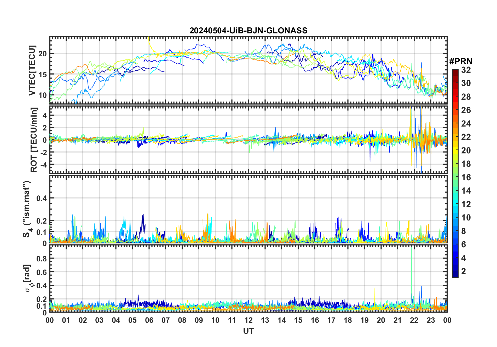Click the 12 hour tick label on UT axis
The width and height of the screenshot is (497, 347).
248,320
